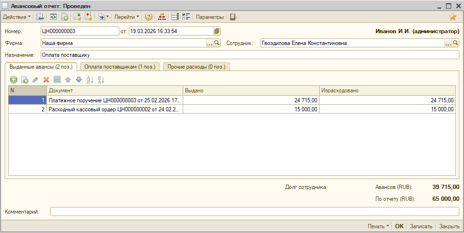Sort table rows in descending order
The width and height of the screenshot is (464, 233).
coord(100,80)
